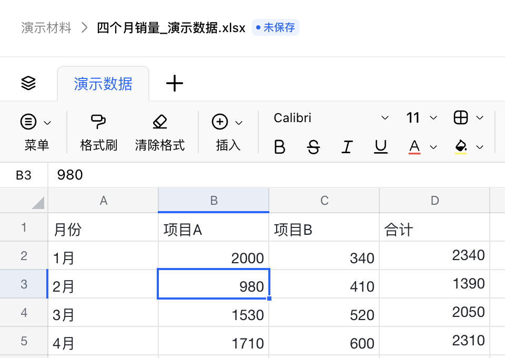The image size is (505, 358).
Task: Apply strikethrough formatting
Action: (x=314, y=147)
